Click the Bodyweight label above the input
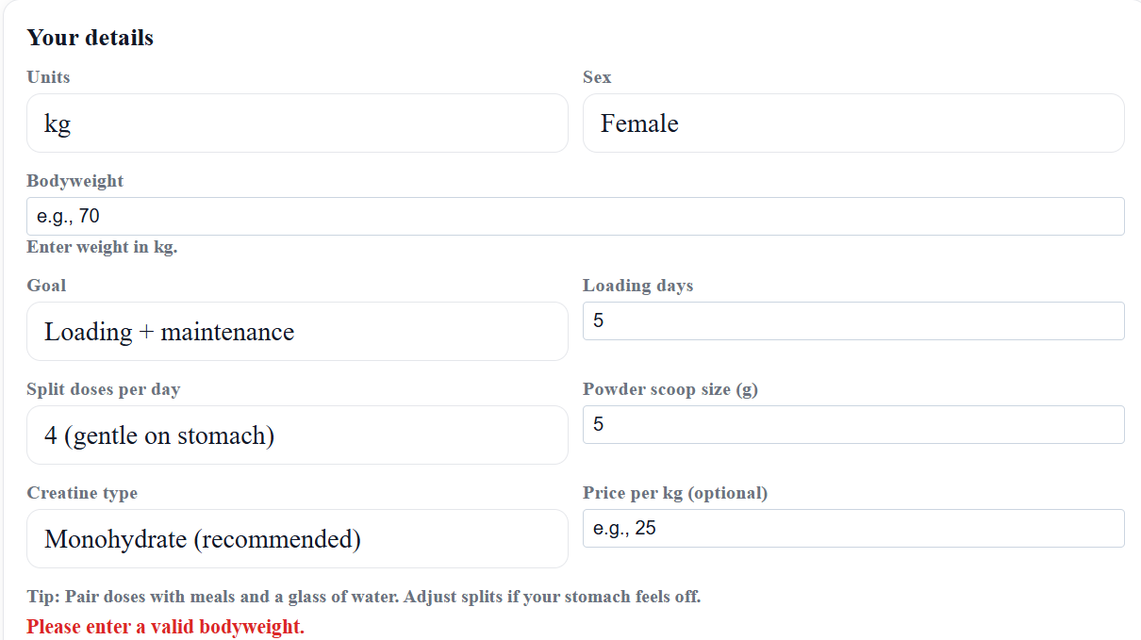Image resolution: width=1141 pixels, height=640 pixels. point(74,180)
